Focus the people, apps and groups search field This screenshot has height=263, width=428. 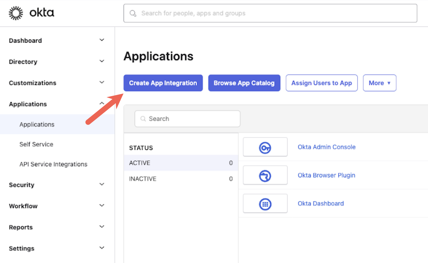pos(270,13)
